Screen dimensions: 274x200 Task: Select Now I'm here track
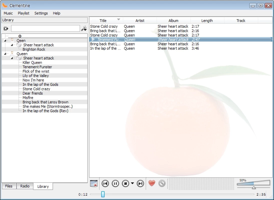(x=33, y=80)
